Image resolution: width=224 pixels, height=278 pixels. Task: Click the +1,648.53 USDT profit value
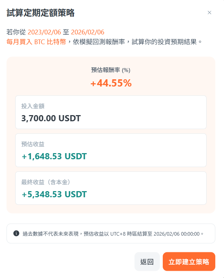tap(54, 156)
